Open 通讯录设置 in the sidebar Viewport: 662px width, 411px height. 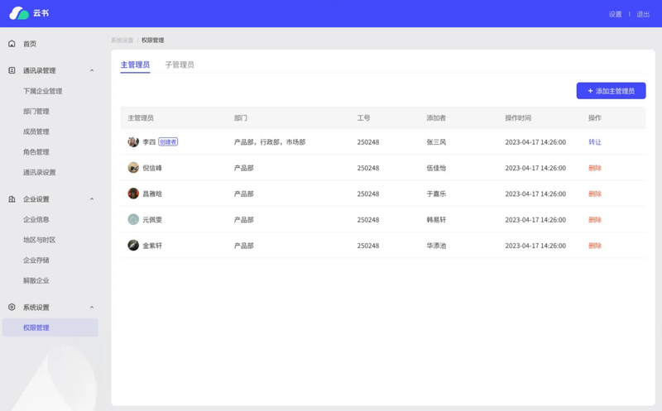(x=39, y=172)
